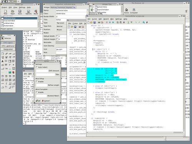192x144 pixels.
Task: Click the GTK+ Basic palette button
Action: tap(8, 43)
